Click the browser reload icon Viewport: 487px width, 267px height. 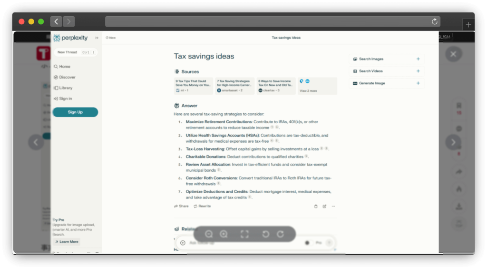click(434, 22)
